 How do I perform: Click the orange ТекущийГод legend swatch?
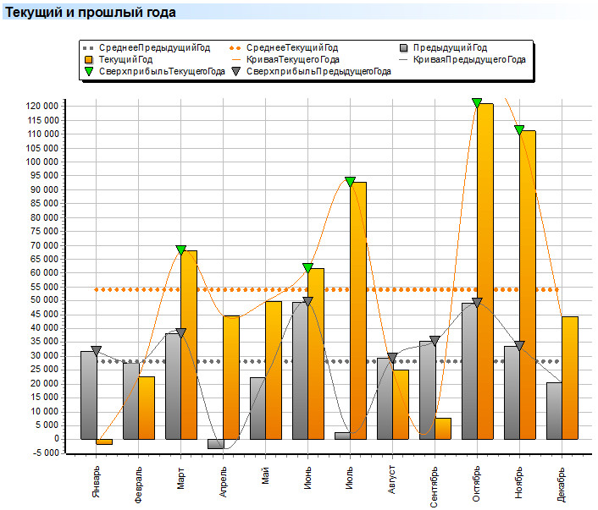[x=88, y=60]
